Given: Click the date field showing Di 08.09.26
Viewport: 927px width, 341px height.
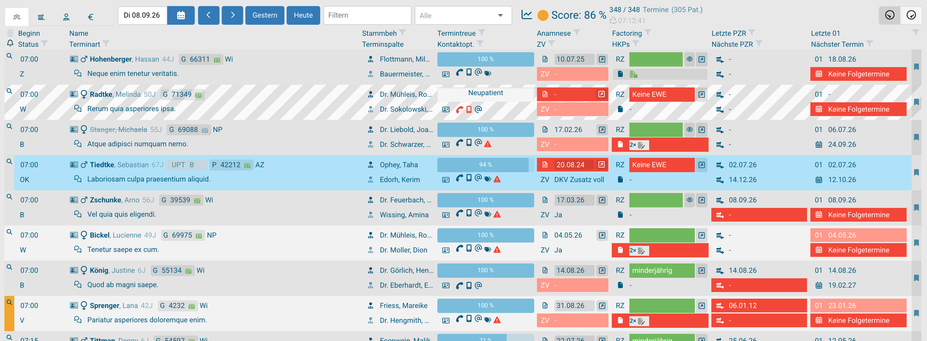Looking at the screenshot, I should pos(142,15).
